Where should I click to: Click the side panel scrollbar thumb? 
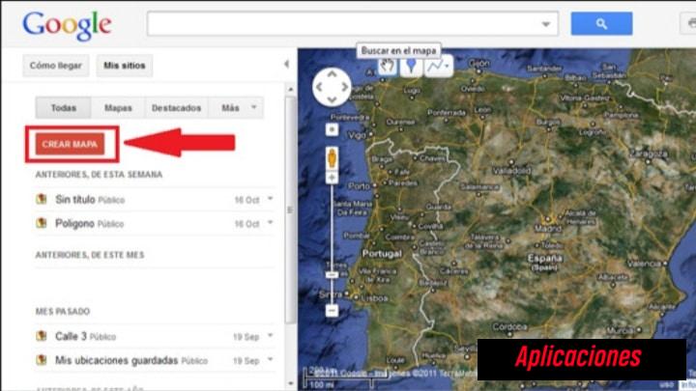tap(290, 209)
